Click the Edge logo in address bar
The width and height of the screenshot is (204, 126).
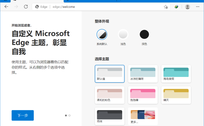pos(37,7)
